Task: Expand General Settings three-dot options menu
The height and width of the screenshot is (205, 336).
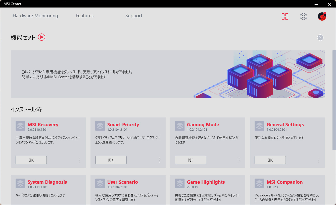Action: 319,160
